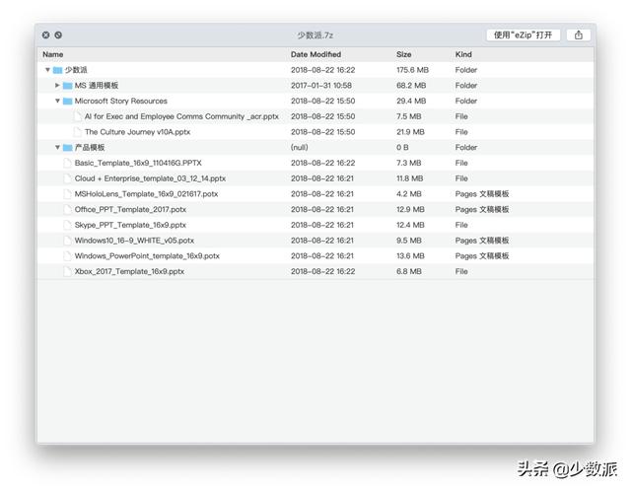Click the second round title bar button

coord(58,35)
